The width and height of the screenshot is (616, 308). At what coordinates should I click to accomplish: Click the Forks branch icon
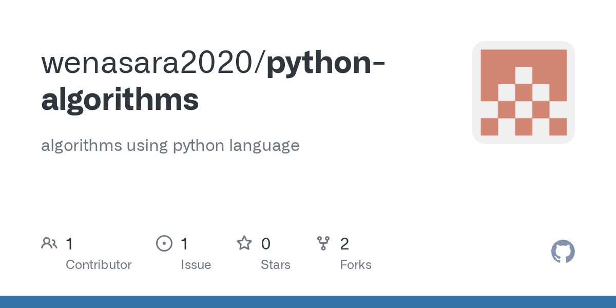point(323,243)
